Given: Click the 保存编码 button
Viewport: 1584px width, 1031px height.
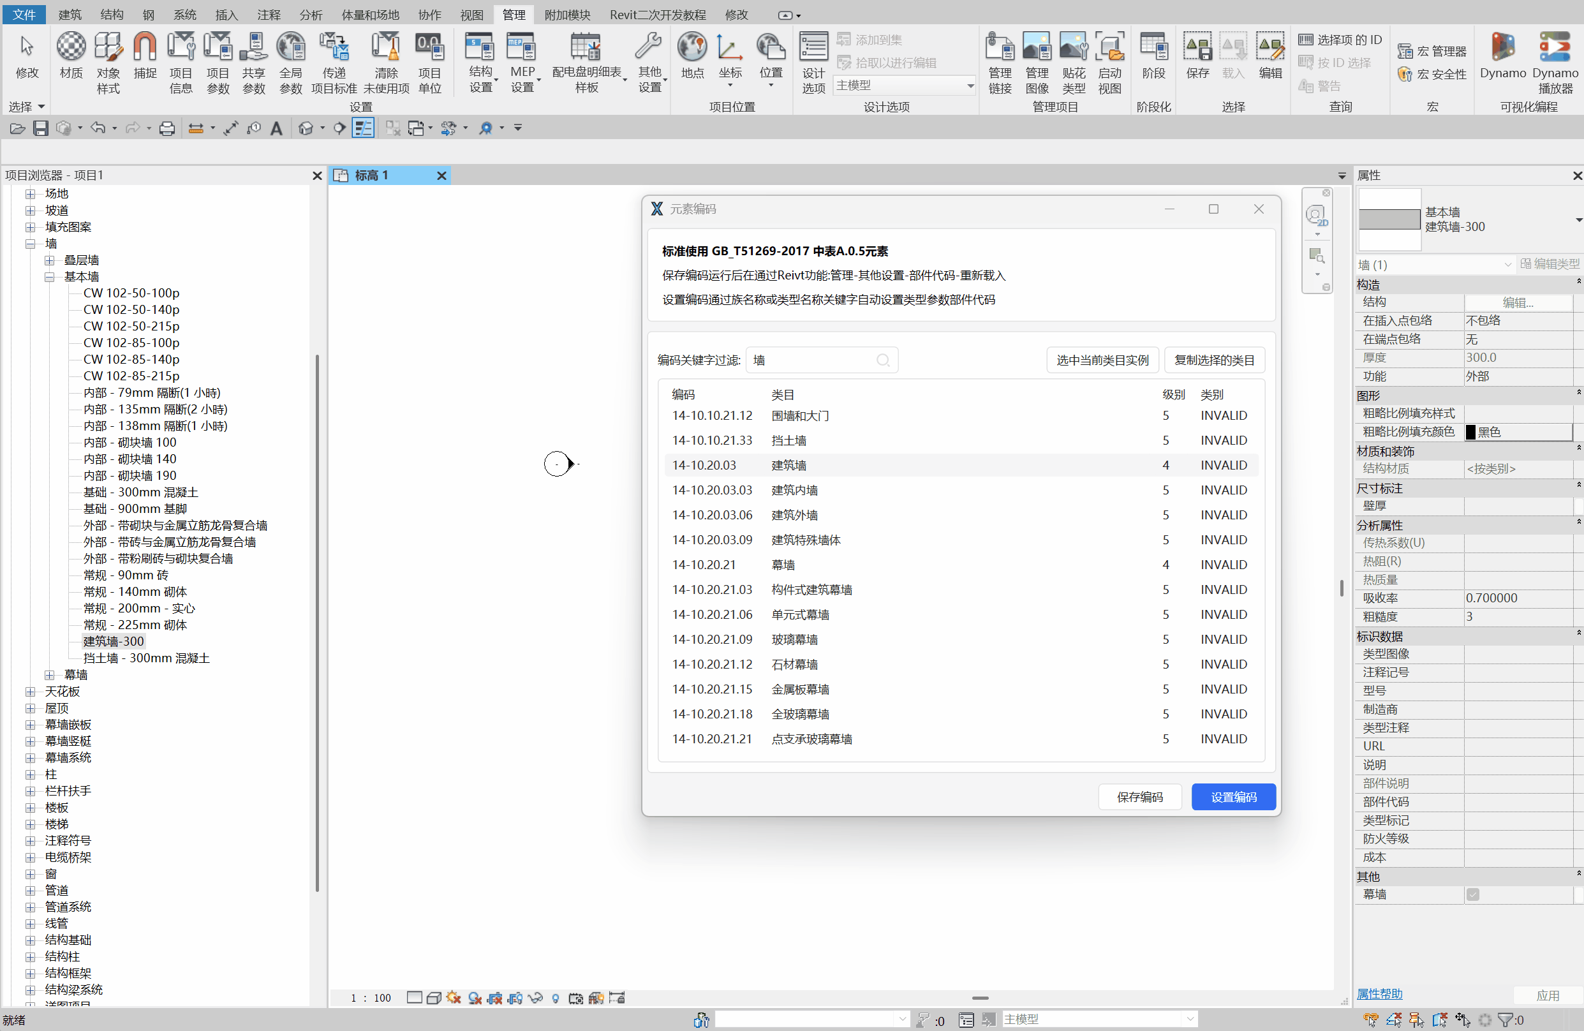Looking at the screenshot, I should 1139,797.
